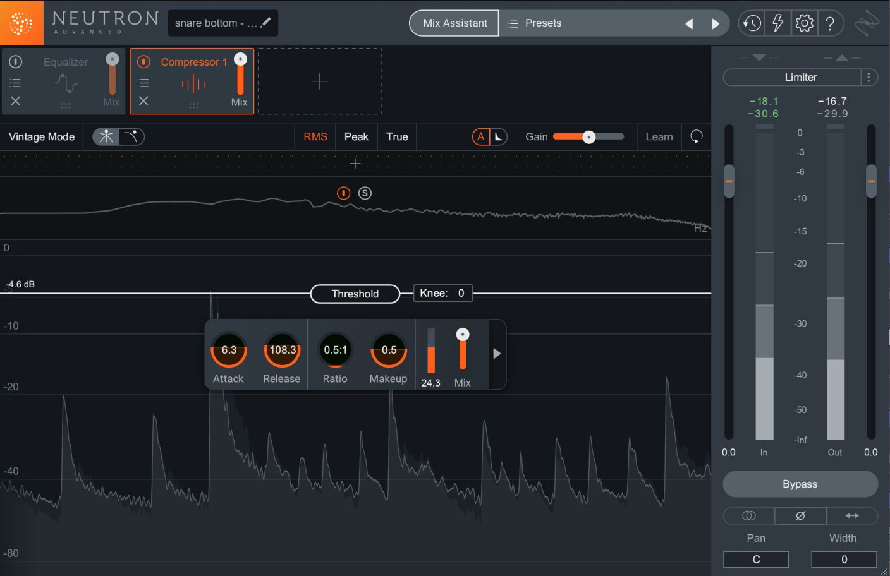Open the Mix Assistant
890x576 pixels.
coord(454,23)
